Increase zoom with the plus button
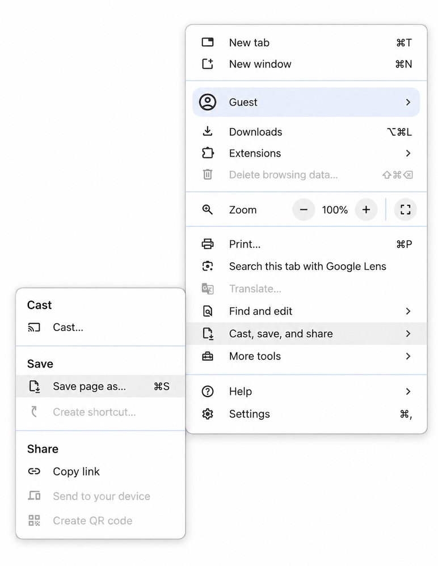This screenshot has width=438, height=566. (x=366, y=209)
